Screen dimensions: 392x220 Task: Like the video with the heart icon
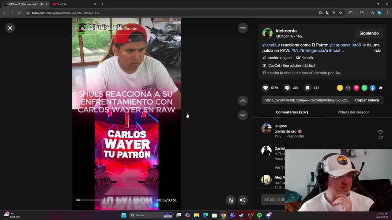tap(266, 88)
